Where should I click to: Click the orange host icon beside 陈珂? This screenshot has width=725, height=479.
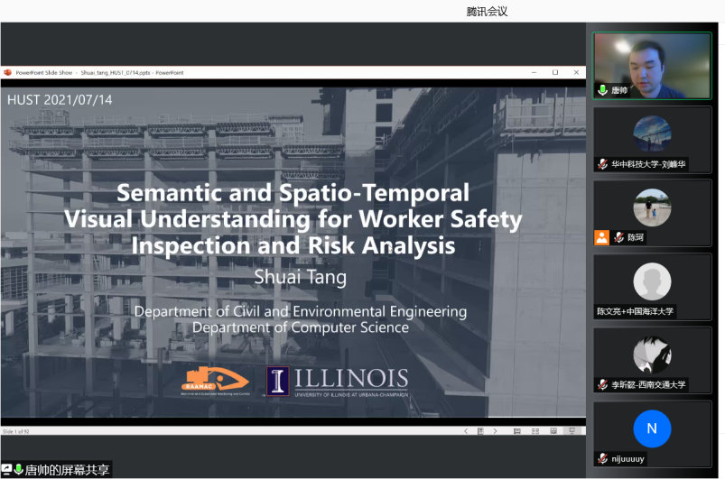point(601,237)
